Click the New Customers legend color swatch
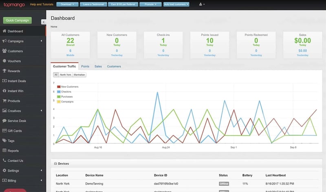Image resolution: width=326 pixels, height=192 pixels. tap(59, 86)
